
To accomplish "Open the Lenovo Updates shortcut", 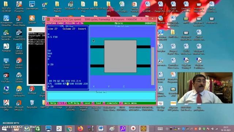I will point(19,77).
